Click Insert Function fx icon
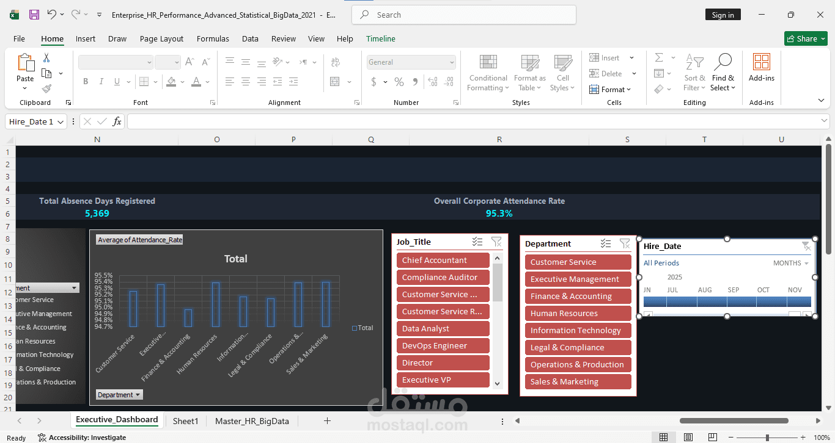The height and width of the screenshot is (443, 835). pyautogui.click(x=117, y=121)
